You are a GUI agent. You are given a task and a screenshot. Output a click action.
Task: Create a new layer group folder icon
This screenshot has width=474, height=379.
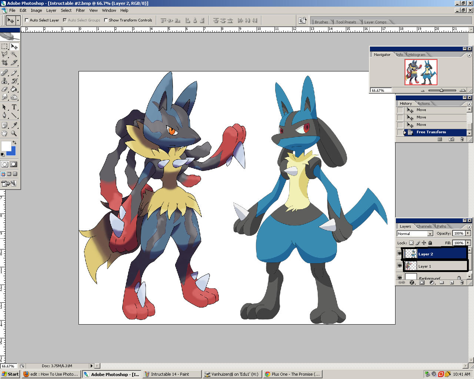coord(442,282)
